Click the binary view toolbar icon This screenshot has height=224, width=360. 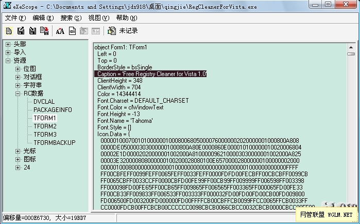pyautogui.click(x=72, y=31)
